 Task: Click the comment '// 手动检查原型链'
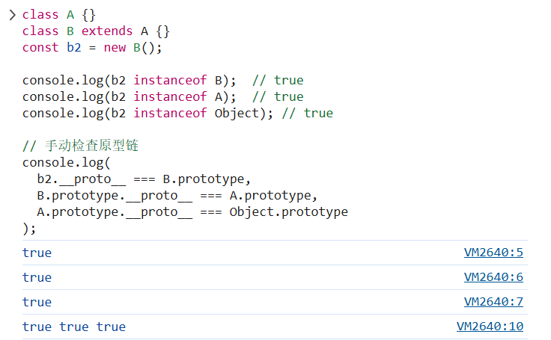pyautogui.click(x=80, y=146)
